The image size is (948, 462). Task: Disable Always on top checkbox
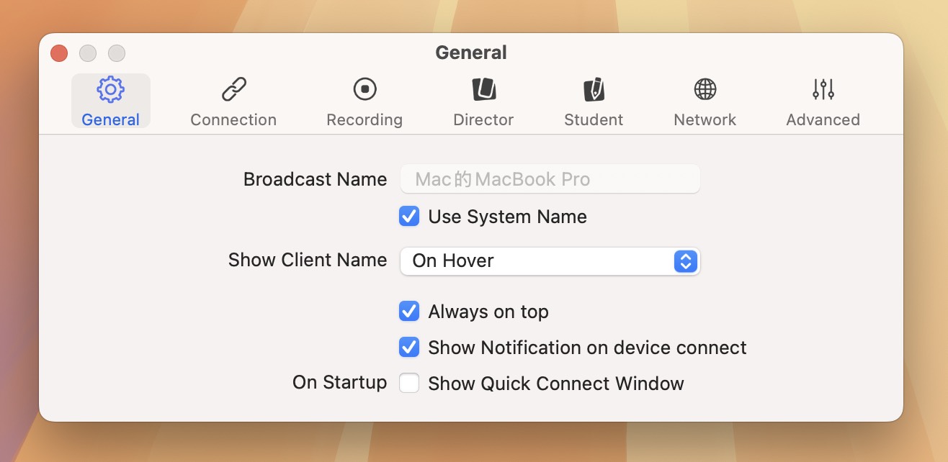point(409,312)
